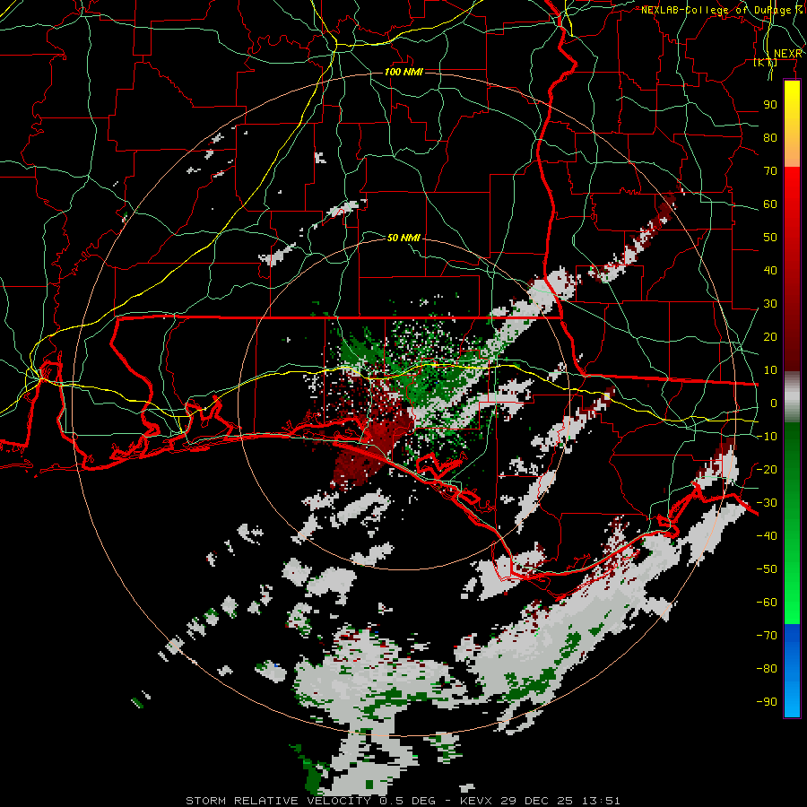Viewport: 807px width, 807px height.
Task: Click the "50 NMI" range ring label
Action: point(404,238)
